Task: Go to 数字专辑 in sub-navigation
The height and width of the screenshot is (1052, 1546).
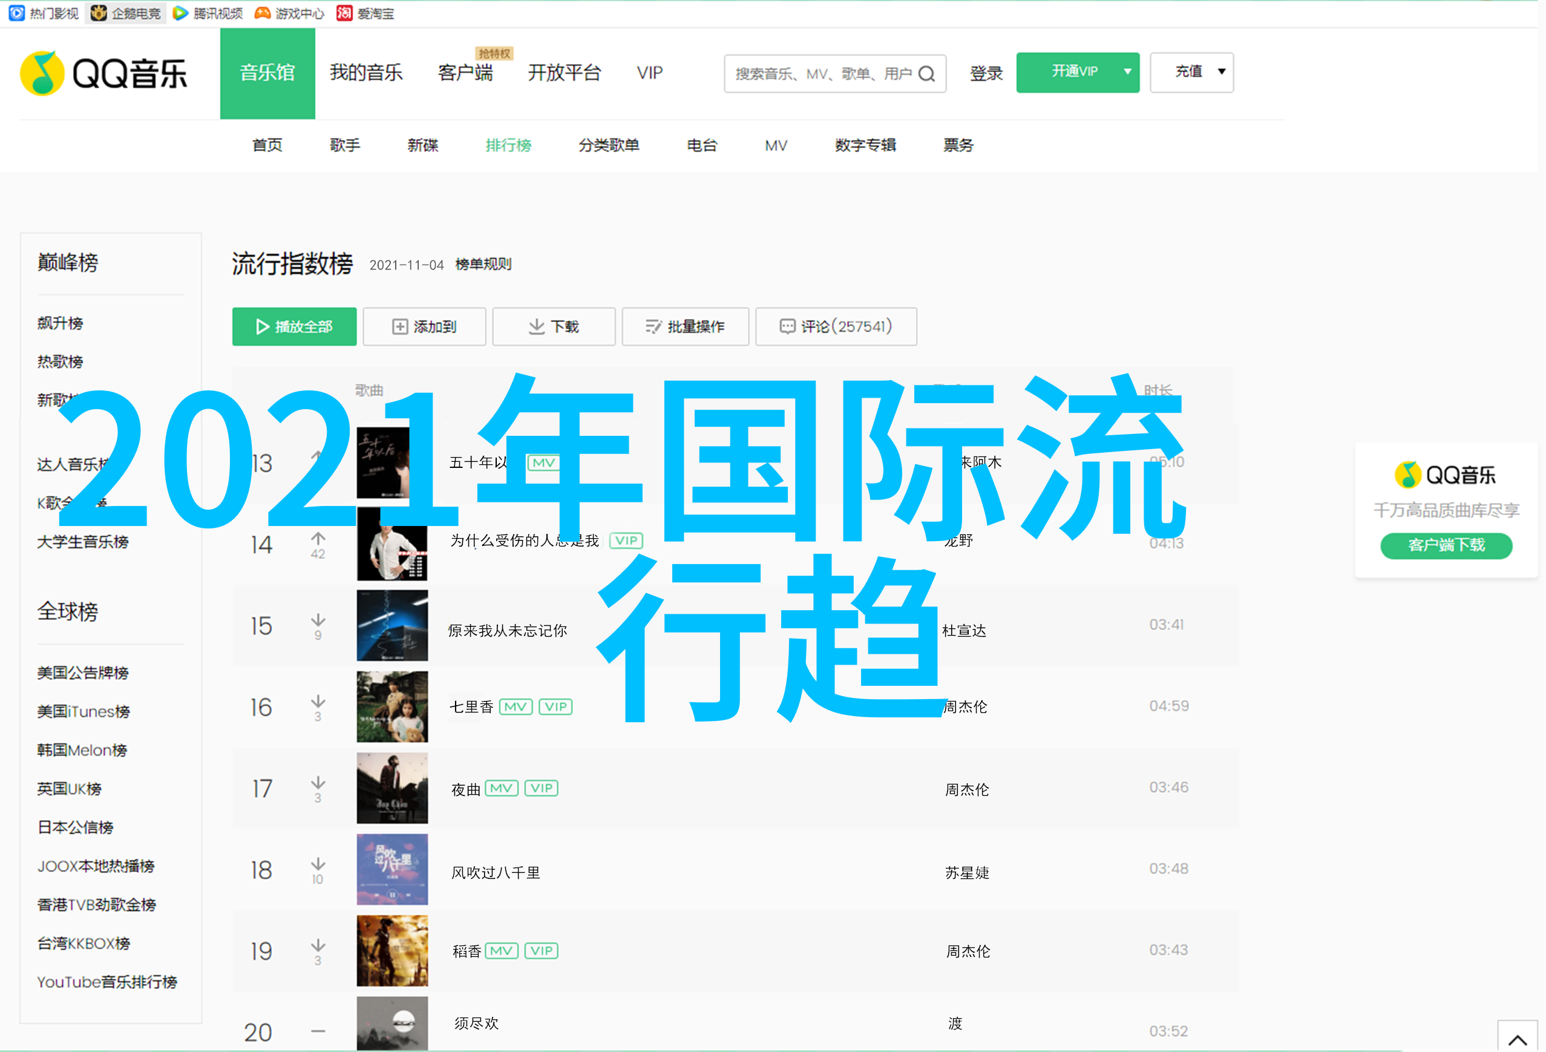Action: tap(865, 145)
